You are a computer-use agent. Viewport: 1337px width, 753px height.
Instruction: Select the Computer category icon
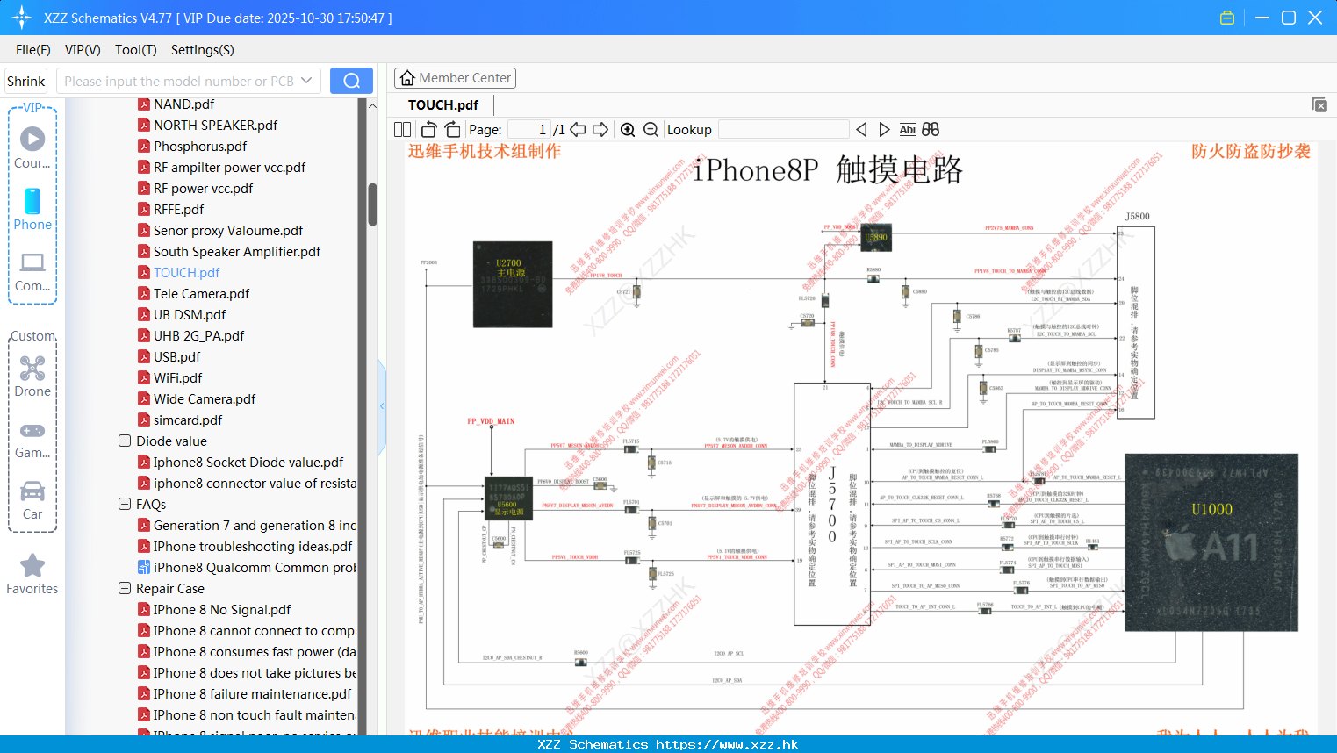click(32, 272)
